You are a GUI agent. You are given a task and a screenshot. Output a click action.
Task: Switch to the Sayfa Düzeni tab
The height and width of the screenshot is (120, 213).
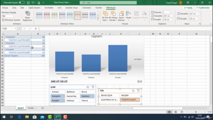pos(34,8)
